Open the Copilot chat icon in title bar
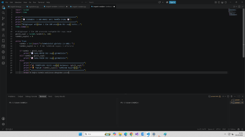 160,2
